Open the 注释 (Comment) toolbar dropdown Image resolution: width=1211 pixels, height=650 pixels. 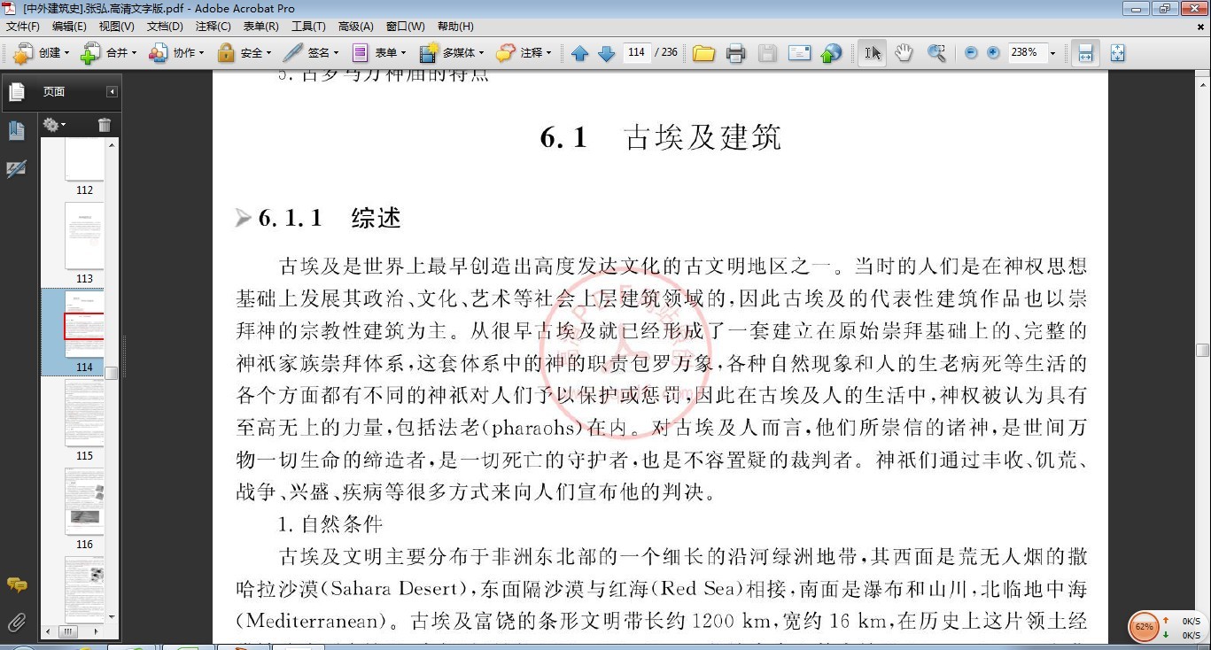coord(549,53)
